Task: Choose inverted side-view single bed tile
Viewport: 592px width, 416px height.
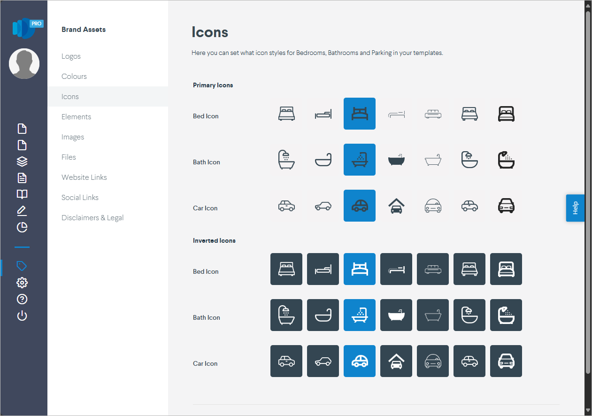Action: [x=323, y=269]
